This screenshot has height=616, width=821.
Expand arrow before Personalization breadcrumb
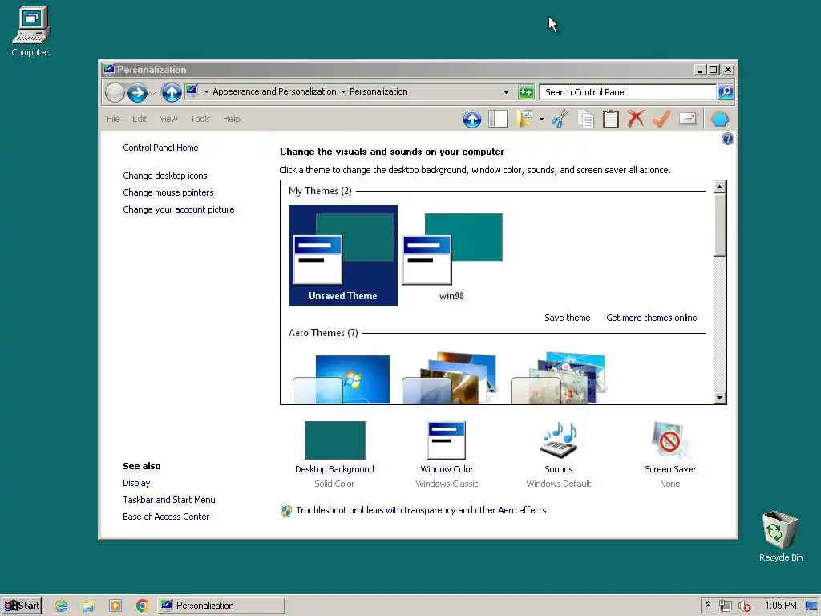[x=343, y=91]
